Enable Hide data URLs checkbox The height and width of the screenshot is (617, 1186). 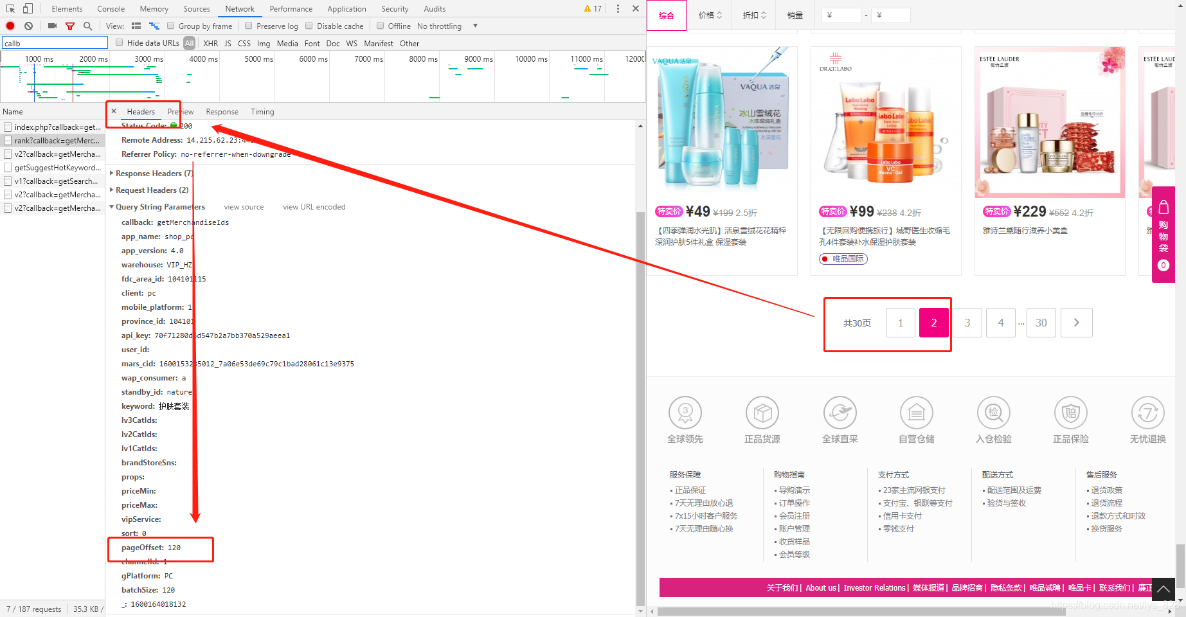tap(119, 42)
